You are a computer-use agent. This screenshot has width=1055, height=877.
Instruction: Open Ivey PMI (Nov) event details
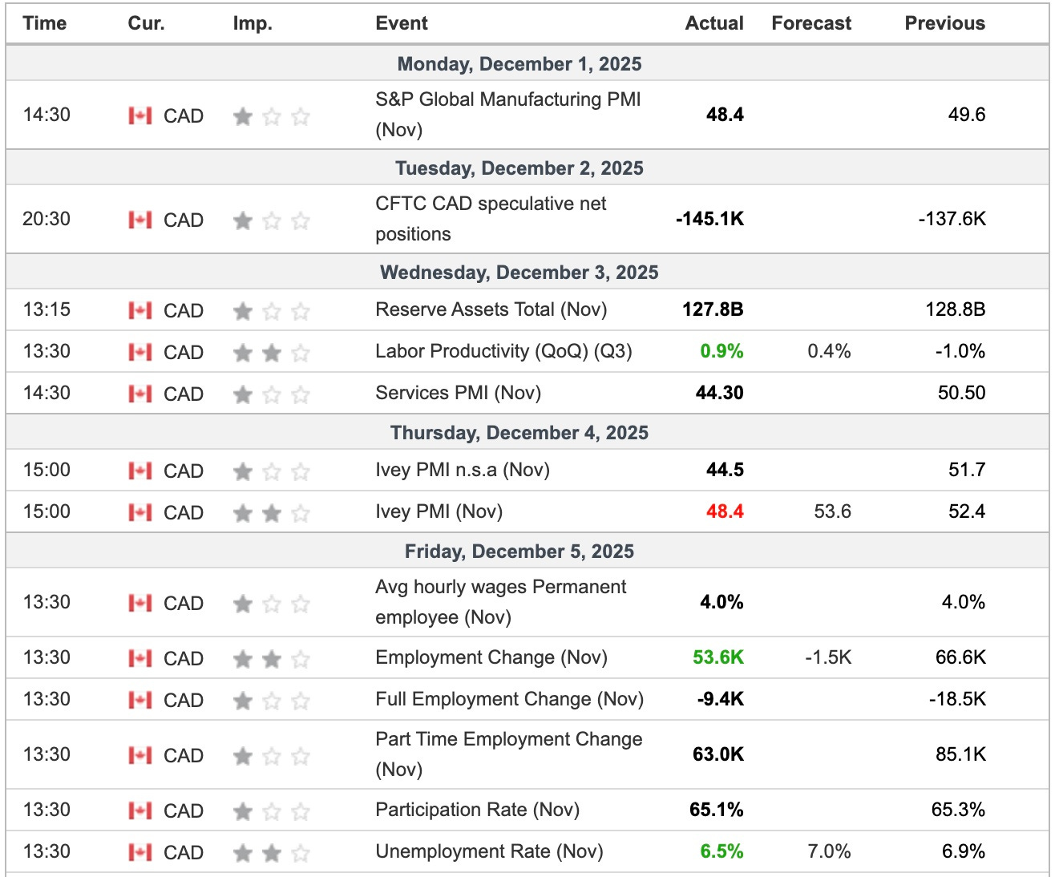pyautogui.click(x=439, y=511)
